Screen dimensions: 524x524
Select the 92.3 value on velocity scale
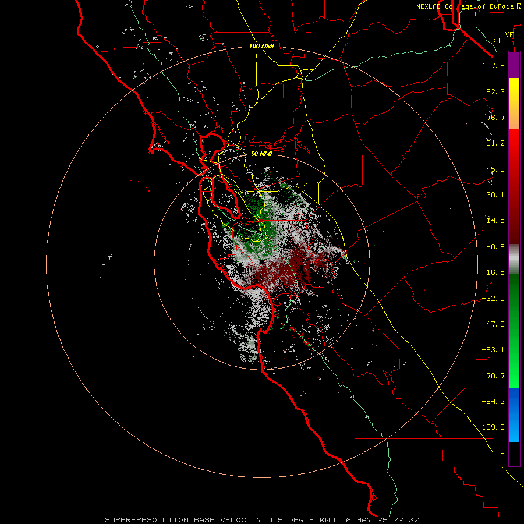click(495, 91)
